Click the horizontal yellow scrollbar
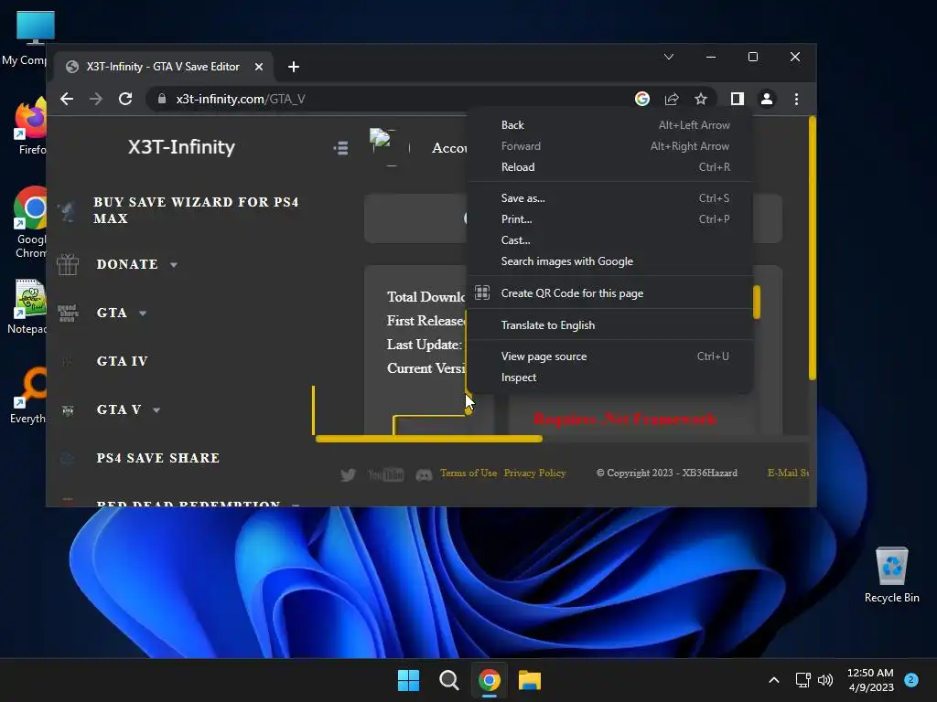 (428, 439)
